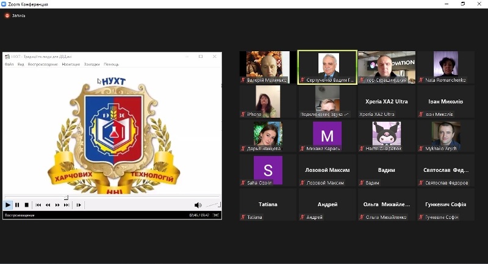Click the Zoom Конференция app icon in title bar
This screenshot has width=488, height=264.
(x=4, y=4)
